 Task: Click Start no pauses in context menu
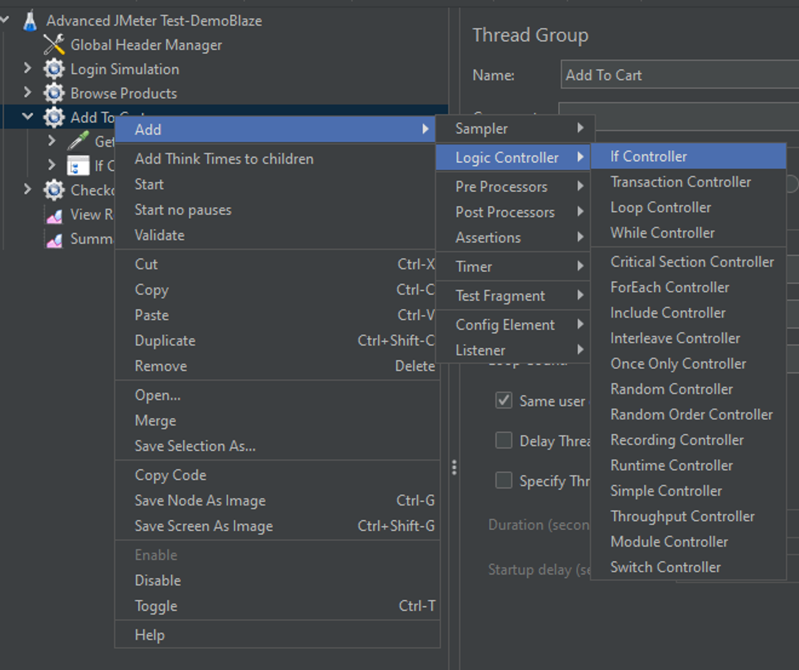(277, 210)
